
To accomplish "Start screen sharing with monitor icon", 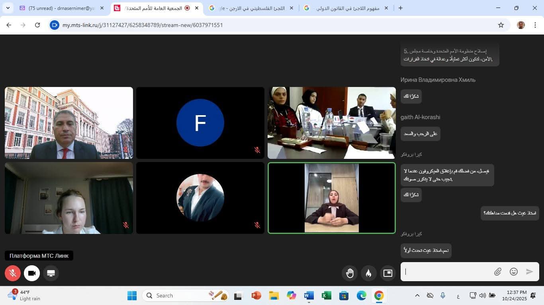I will [x=51, y=273].
